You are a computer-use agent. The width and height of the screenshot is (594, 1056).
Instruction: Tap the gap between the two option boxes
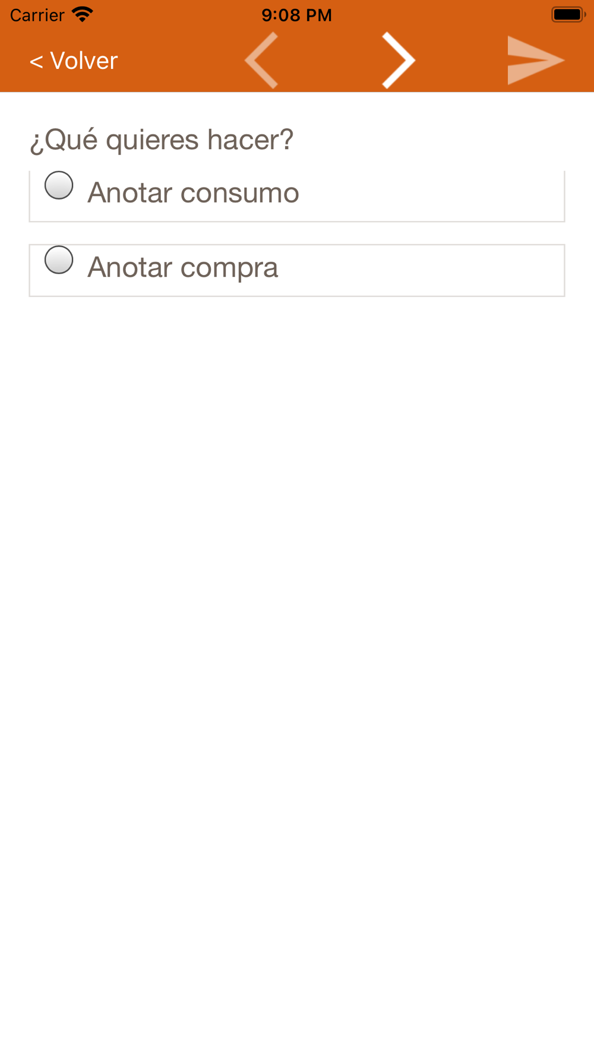[x=297, y=233]
